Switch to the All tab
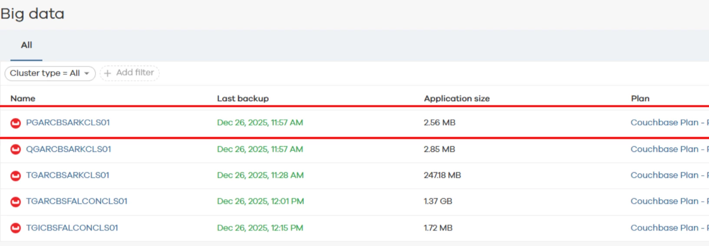 tap(26, 45)
